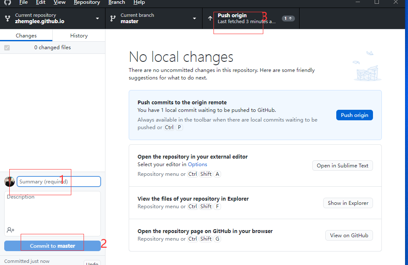The image size is (408, 265).
Task: Click the Summary (required) input field
Action: 59,182
